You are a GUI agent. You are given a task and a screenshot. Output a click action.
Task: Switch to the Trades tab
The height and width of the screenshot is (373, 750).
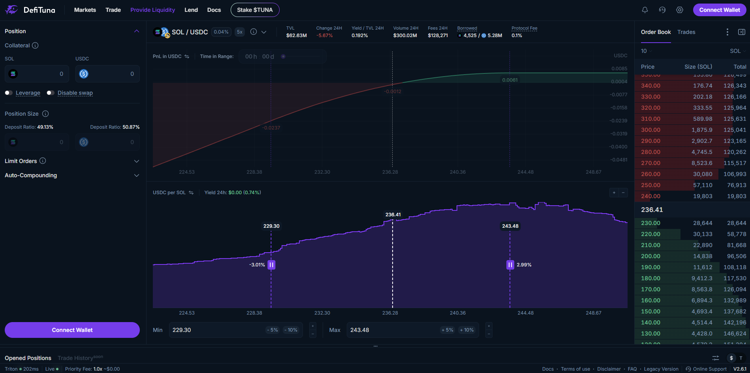point(686,32)
